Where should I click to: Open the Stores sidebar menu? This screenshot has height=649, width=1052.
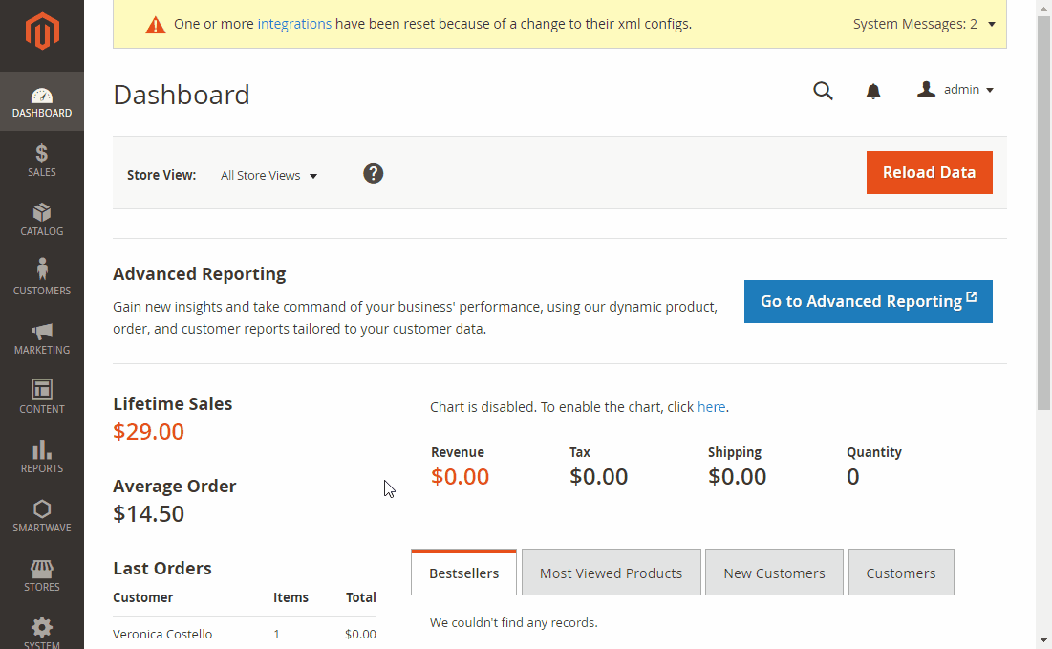[x=42, y=574]
